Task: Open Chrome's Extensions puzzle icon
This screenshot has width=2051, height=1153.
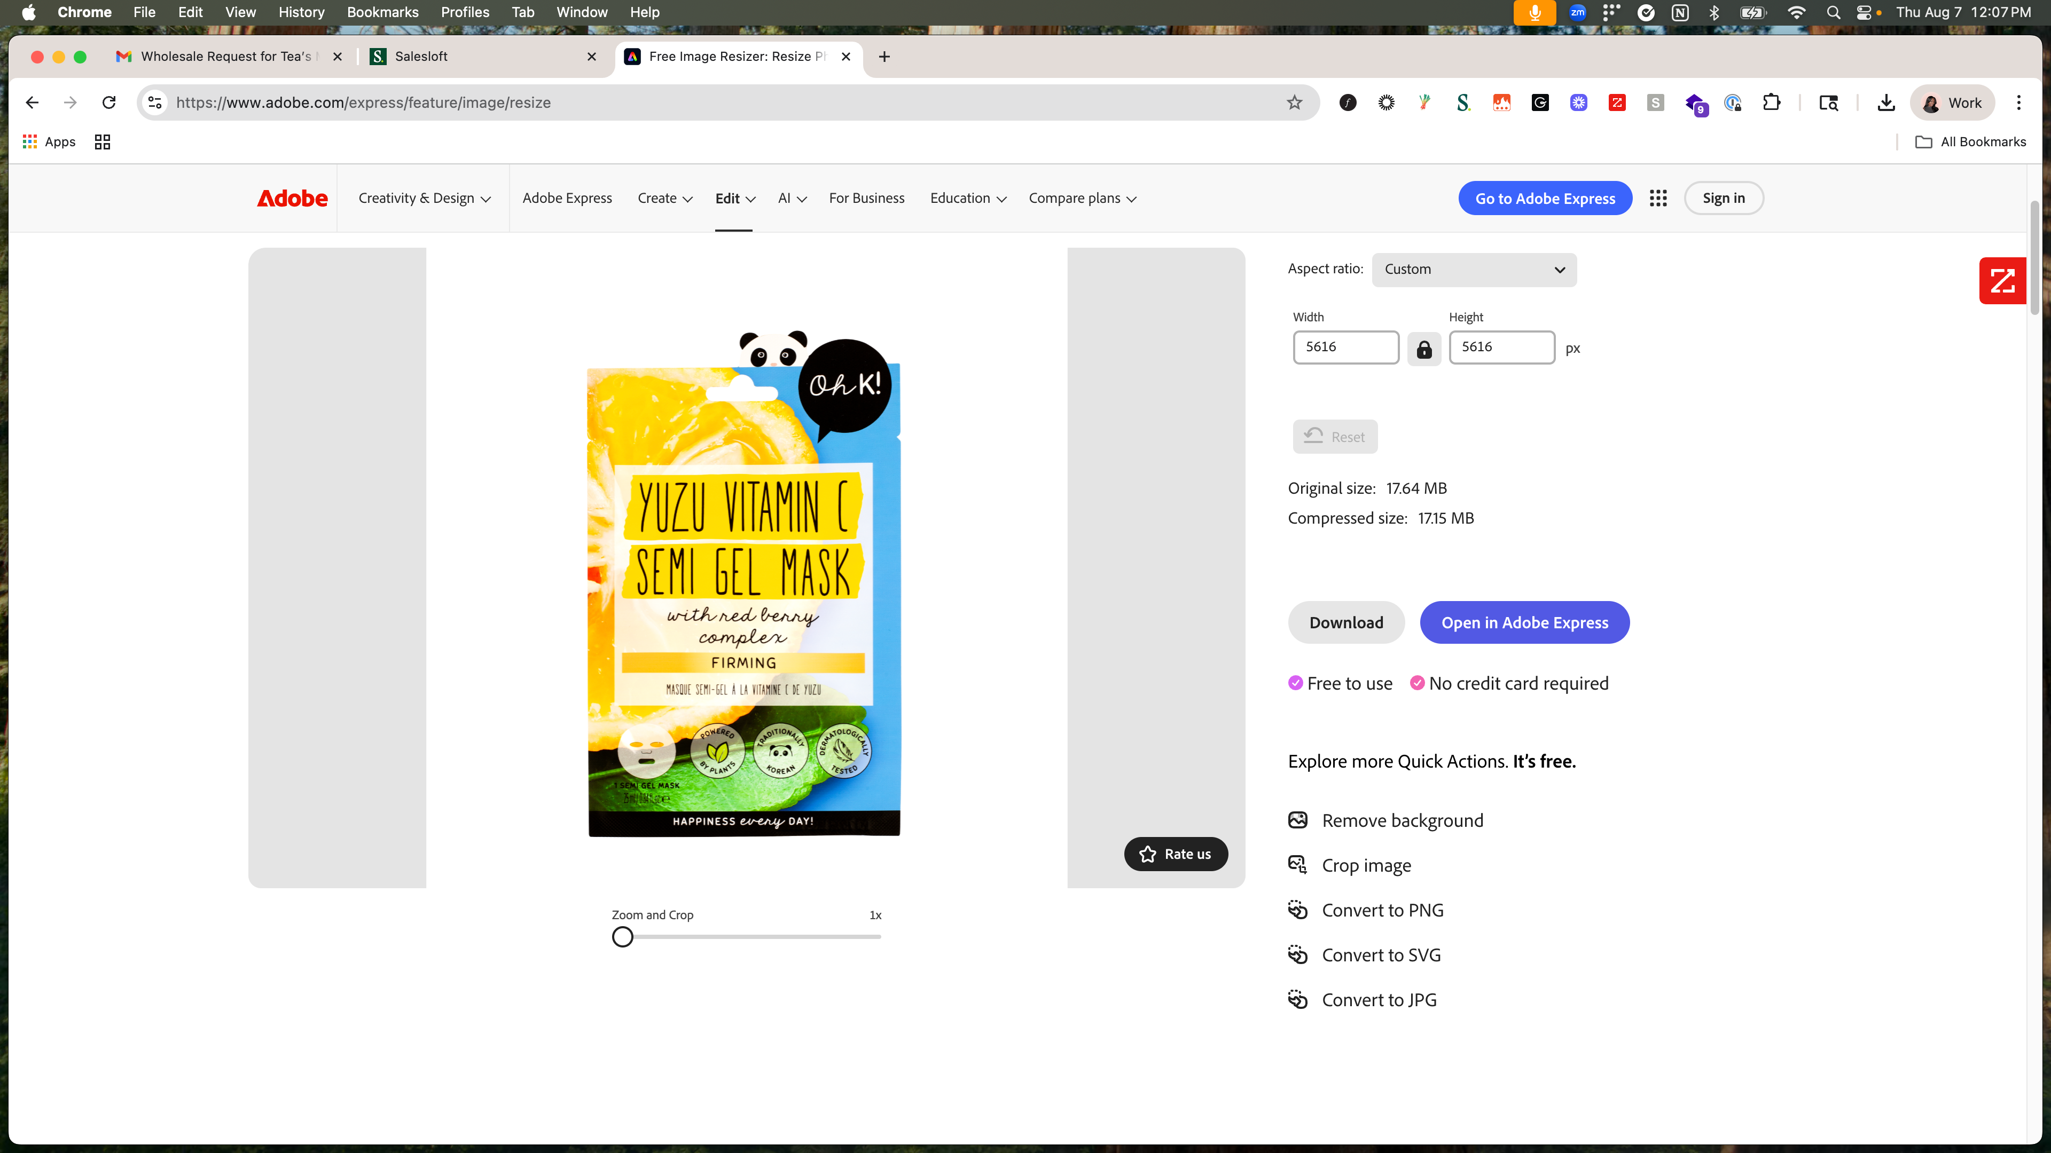Action: point(1772,102)
